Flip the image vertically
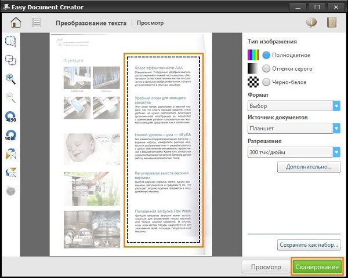 pyautogui.click(x=10, y=173)
